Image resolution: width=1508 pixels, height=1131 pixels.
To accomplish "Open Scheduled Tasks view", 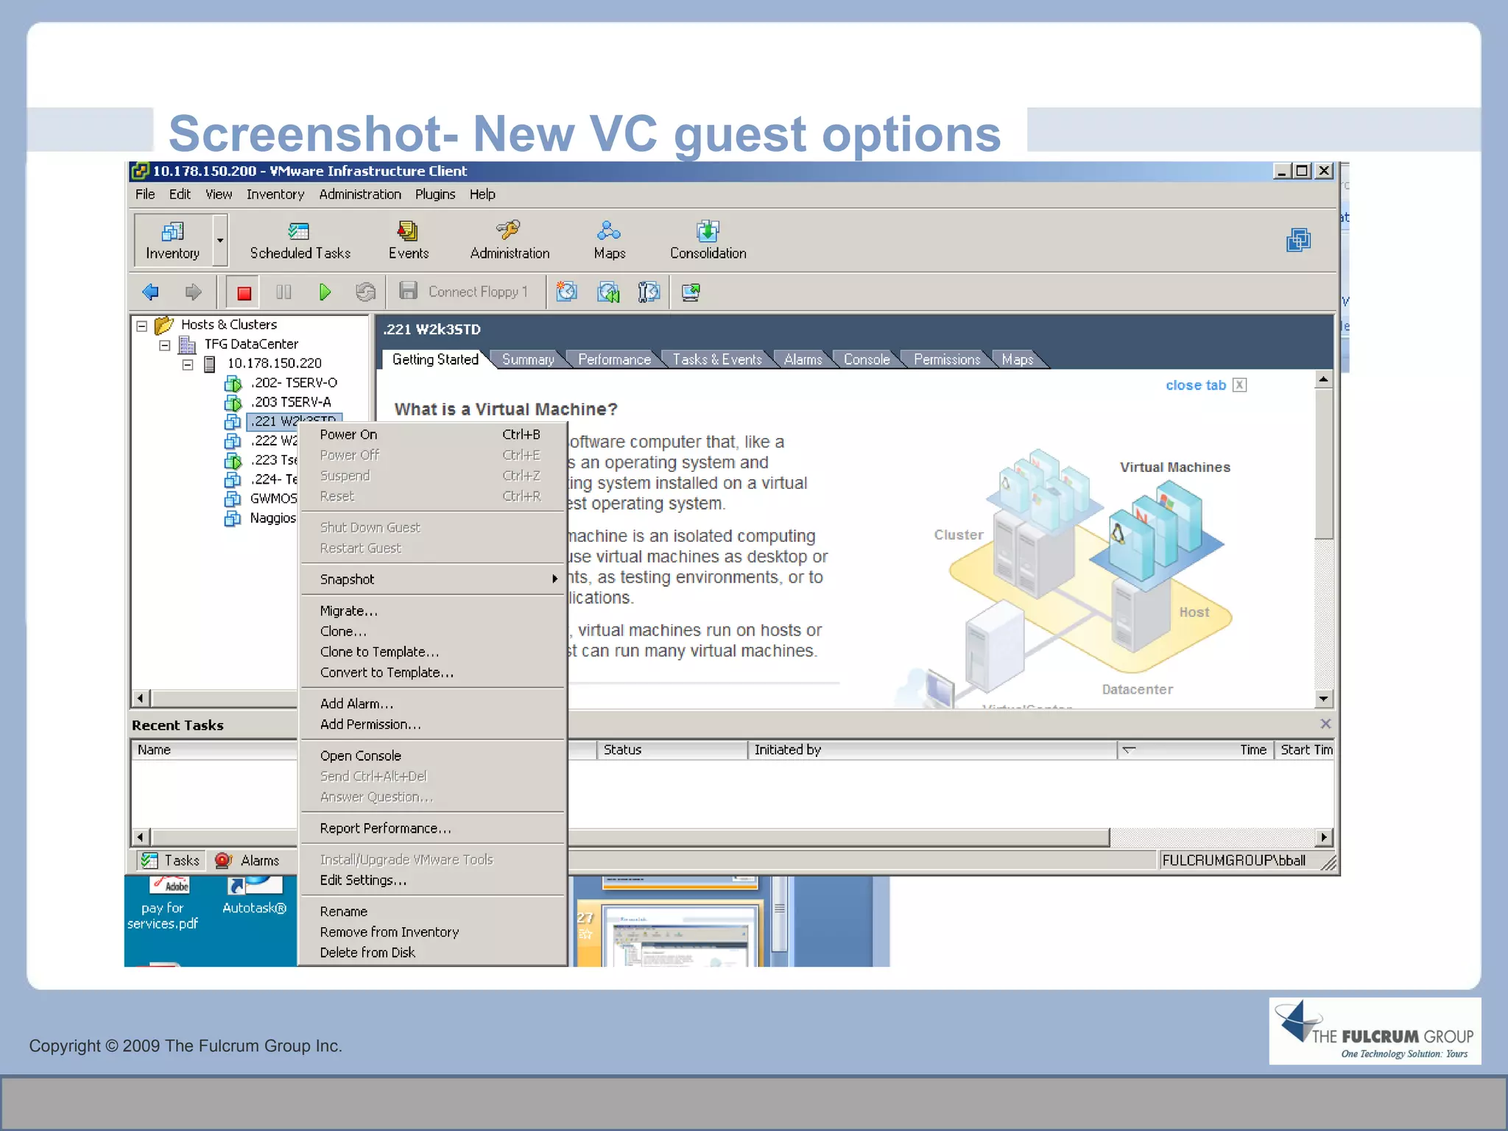I will pyautogui.click(x=300, y=240).
